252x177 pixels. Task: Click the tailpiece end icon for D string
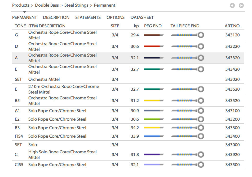(187, 46)
